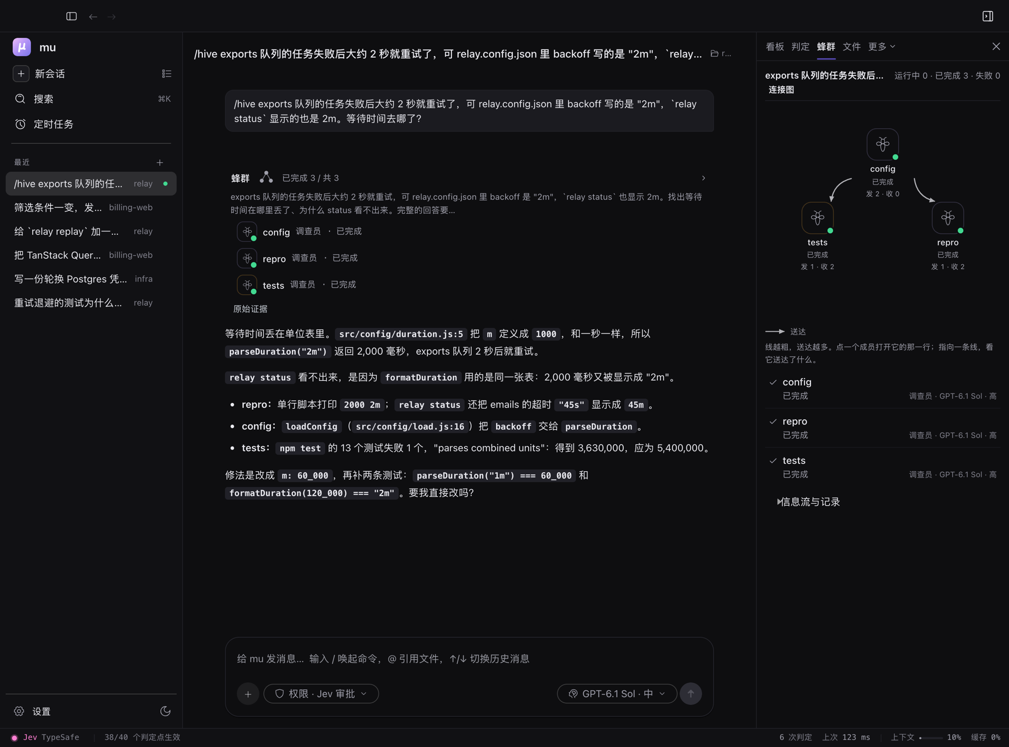
Task: Open 搜索 in the sidebar
Action: pos(91,99)
